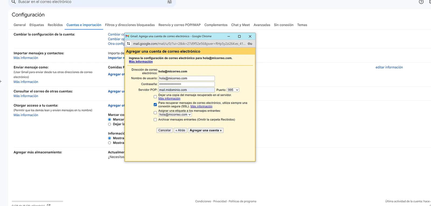Close the add account popup window
431x206 pixels.
[x=250, y=36]
